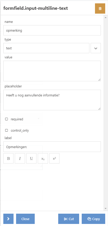
Task: Enable the control_only checkbox
Action: (6, 130)
